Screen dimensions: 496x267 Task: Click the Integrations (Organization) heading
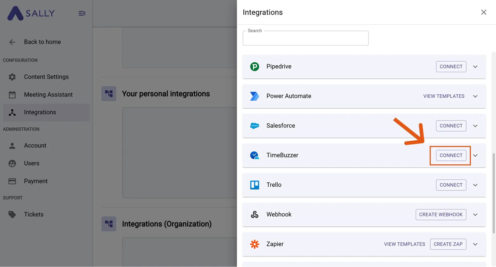pyautogui.click(x=167, y=224)
